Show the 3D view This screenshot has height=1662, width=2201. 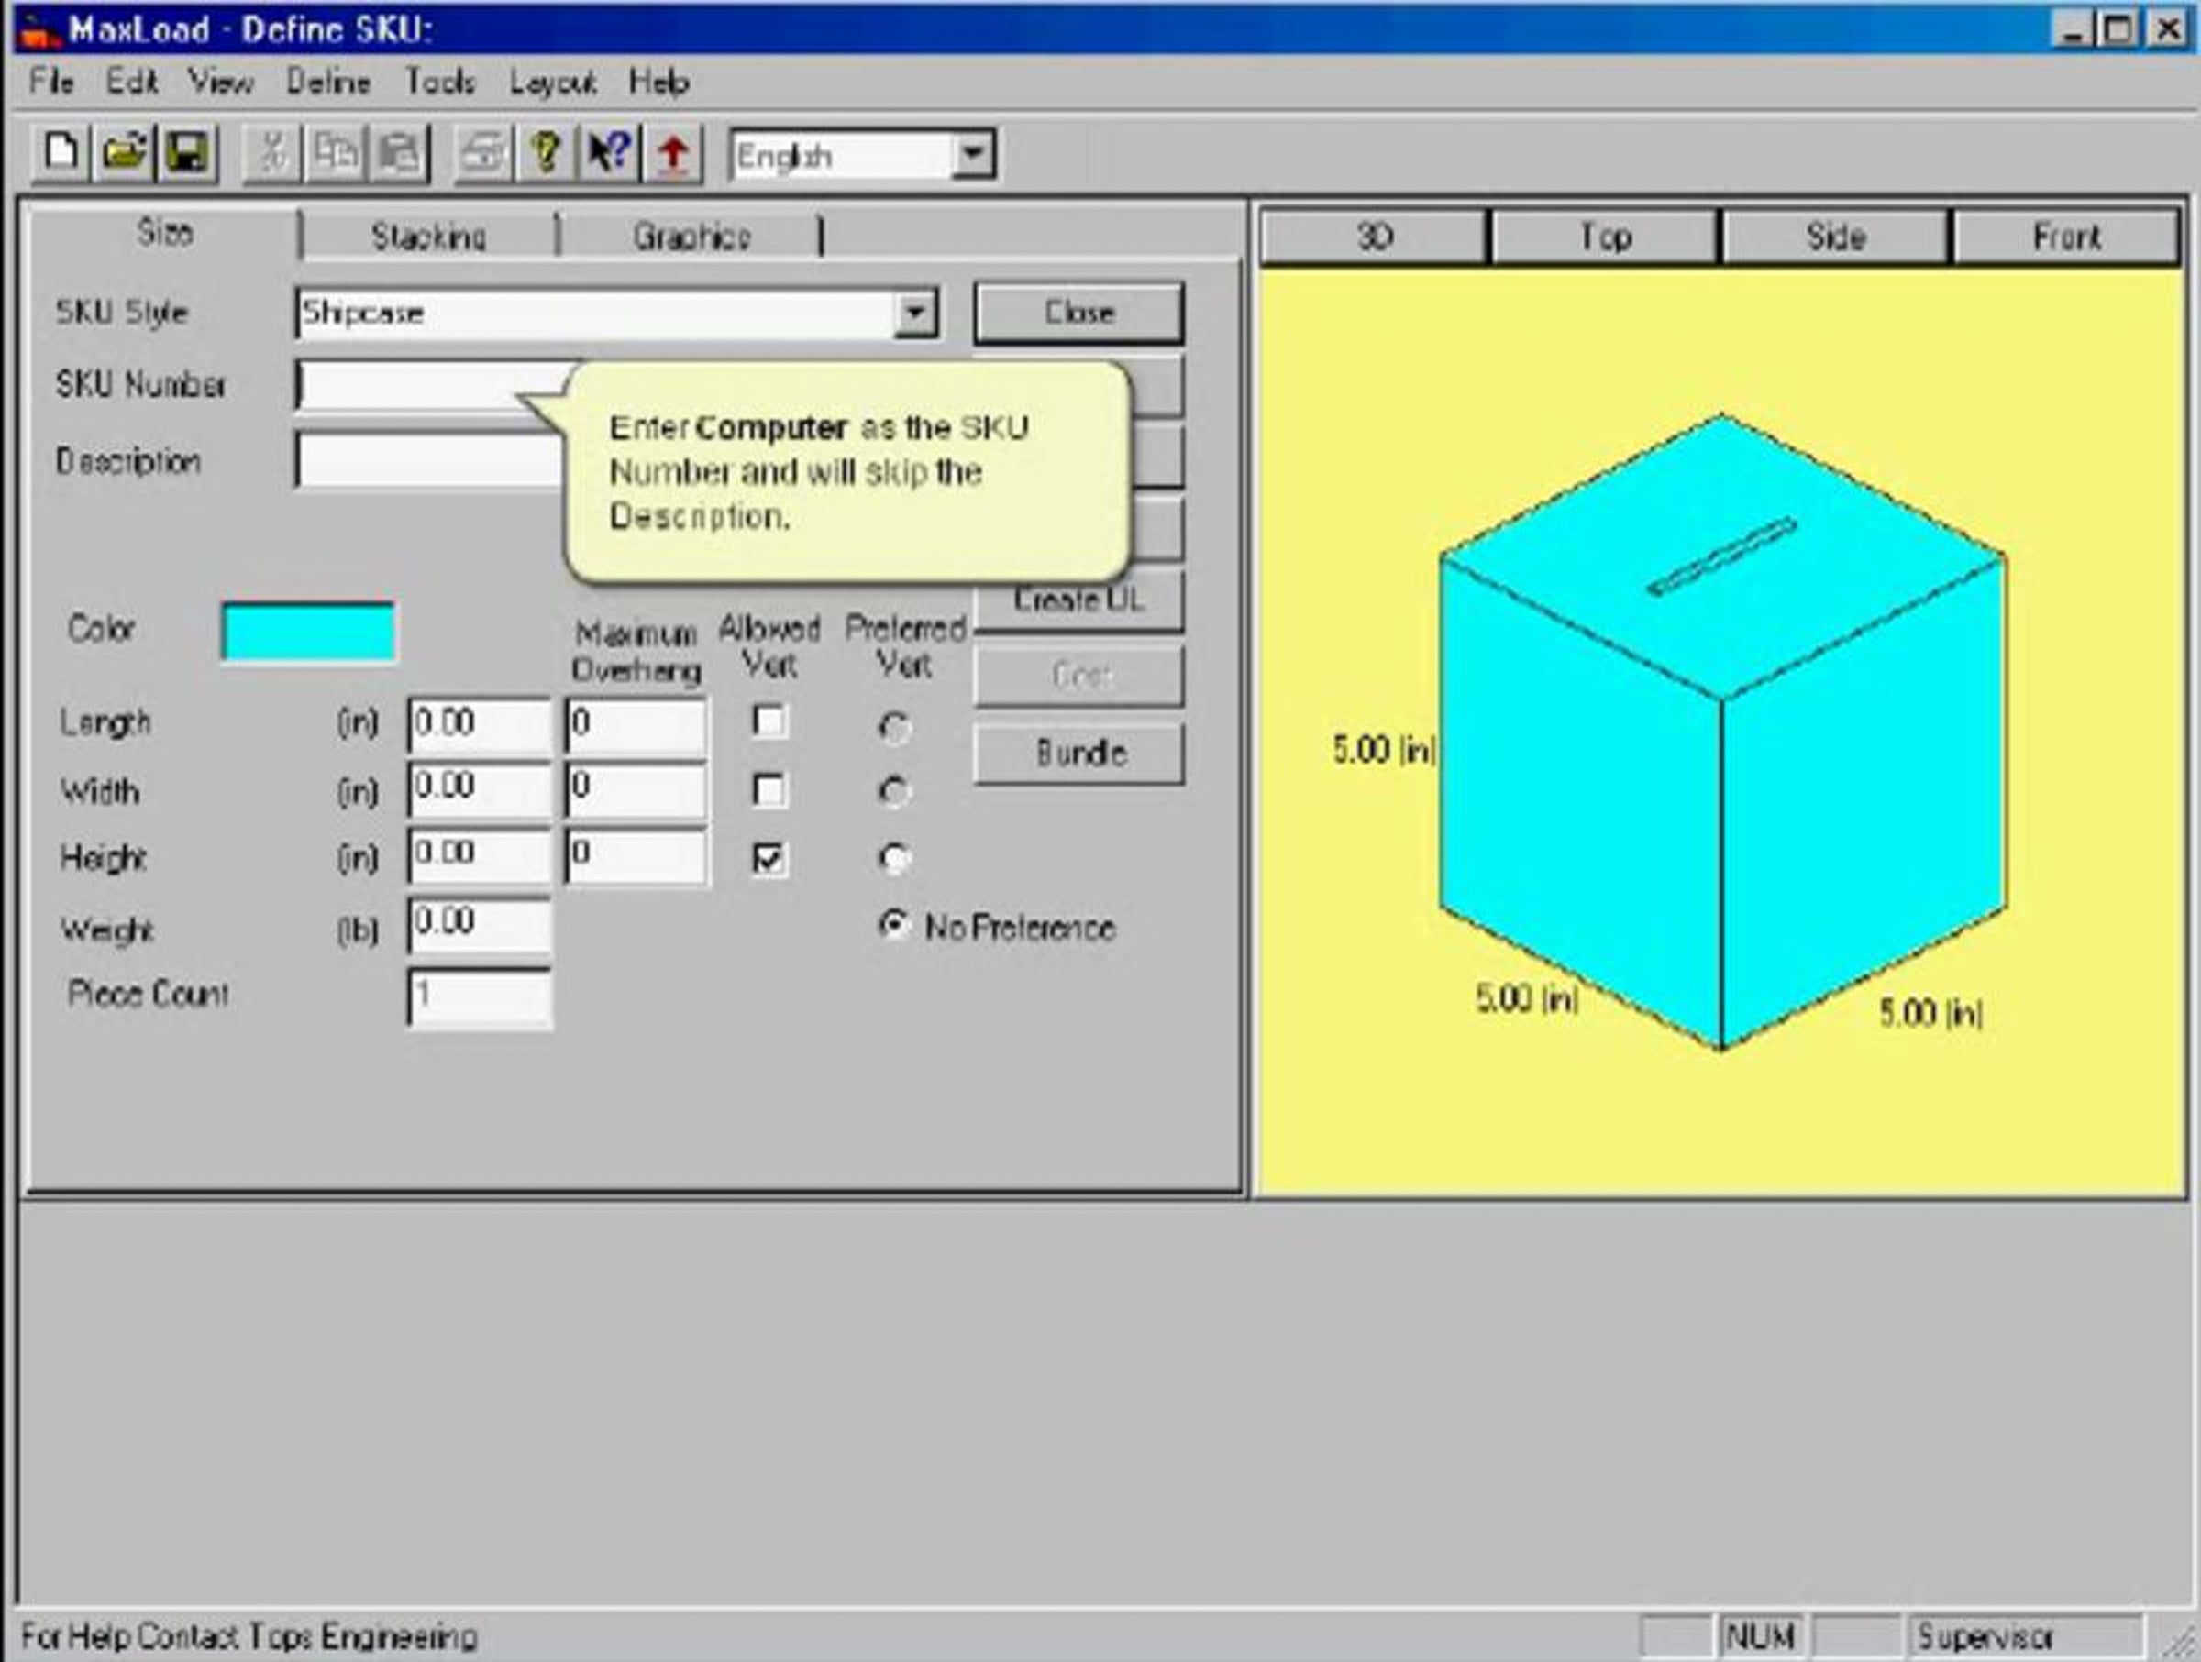pyautogui.click(x=1374, y=237)
